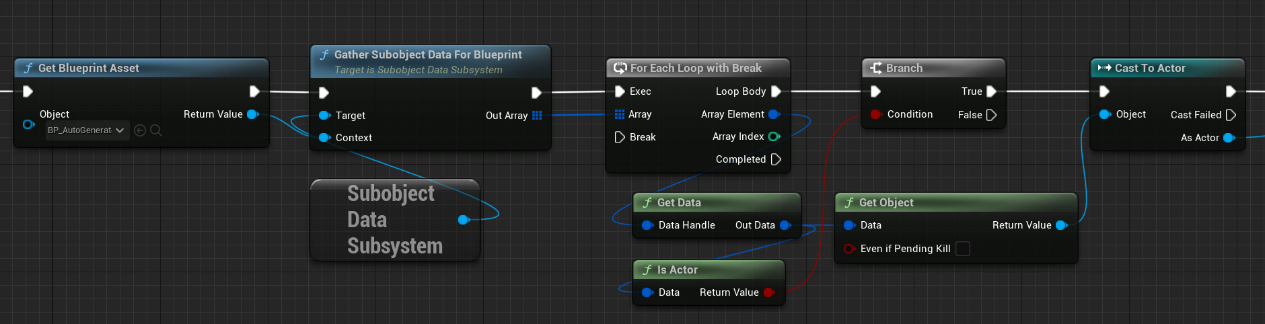Screen dimensions: 1265x324
Task: Click the Get Blueprint Asset exec input pin
Action: (28, 91)
